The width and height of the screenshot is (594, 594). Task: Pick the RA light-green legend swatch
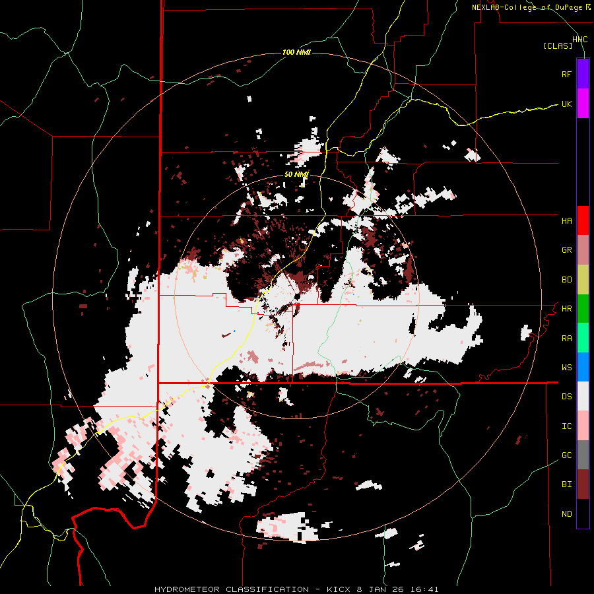(583, 338)
